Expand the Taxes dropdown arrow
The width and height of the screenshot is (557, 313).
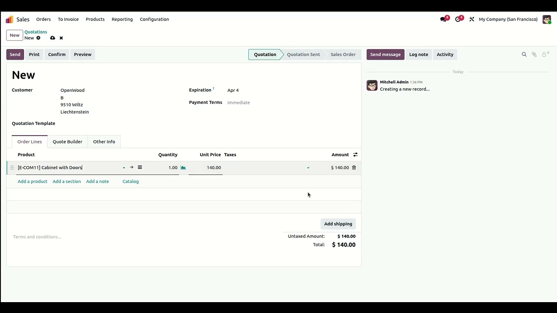(308, 168)
